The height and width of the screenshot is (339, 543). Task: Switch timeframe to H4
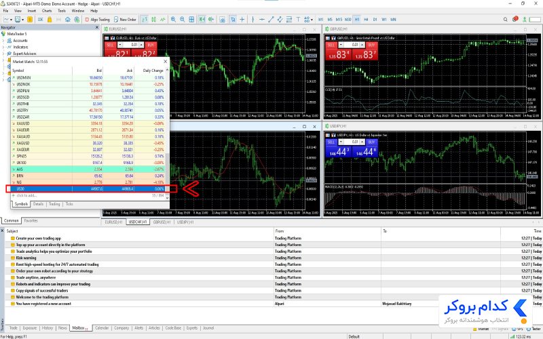click(366, 20)
